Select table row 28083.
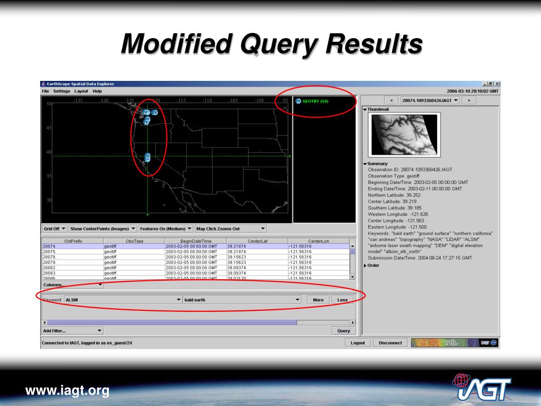 (x=195, y=273)
